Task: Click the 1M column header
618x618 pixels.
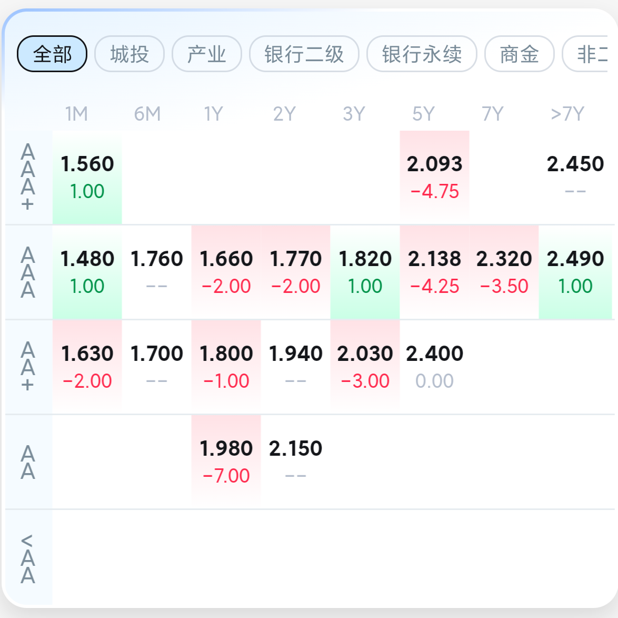Action: coord(76,114)
